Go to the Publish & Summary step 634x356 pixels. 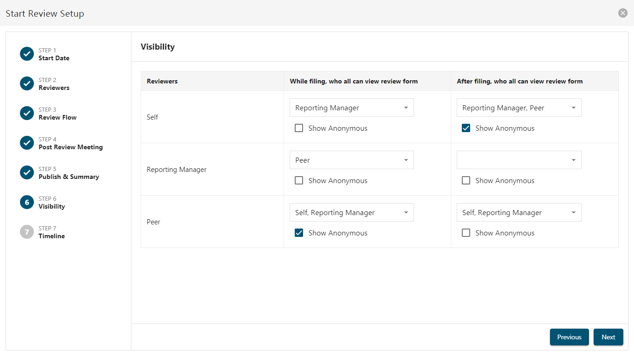(x=69, y=177)
